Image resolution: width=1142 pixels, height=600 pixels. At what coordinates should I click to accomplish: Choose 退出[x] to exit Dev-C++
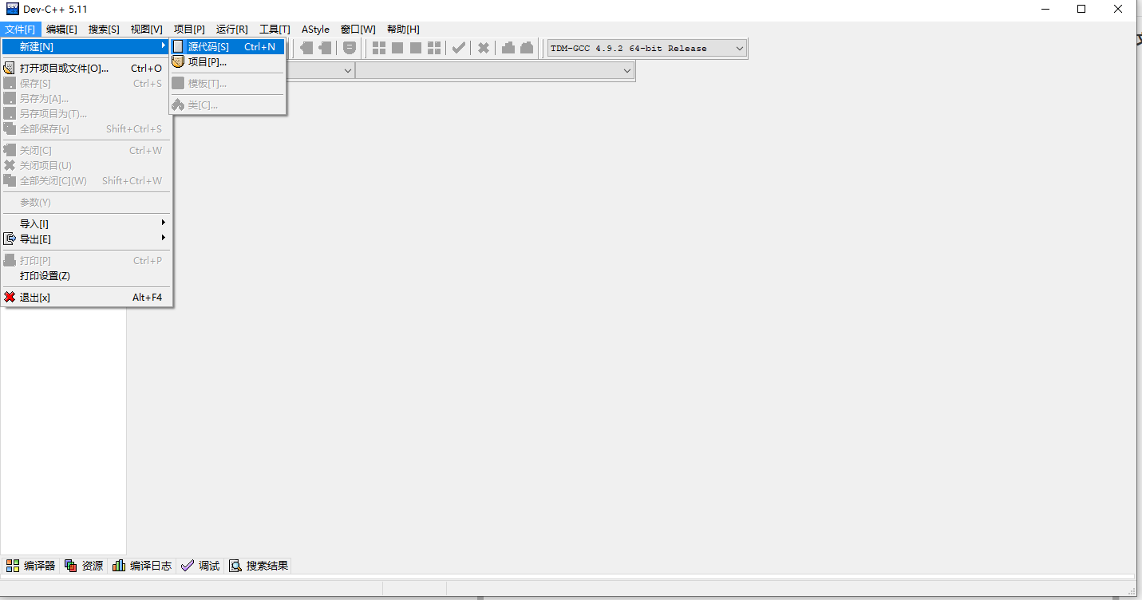click(86, 298)
